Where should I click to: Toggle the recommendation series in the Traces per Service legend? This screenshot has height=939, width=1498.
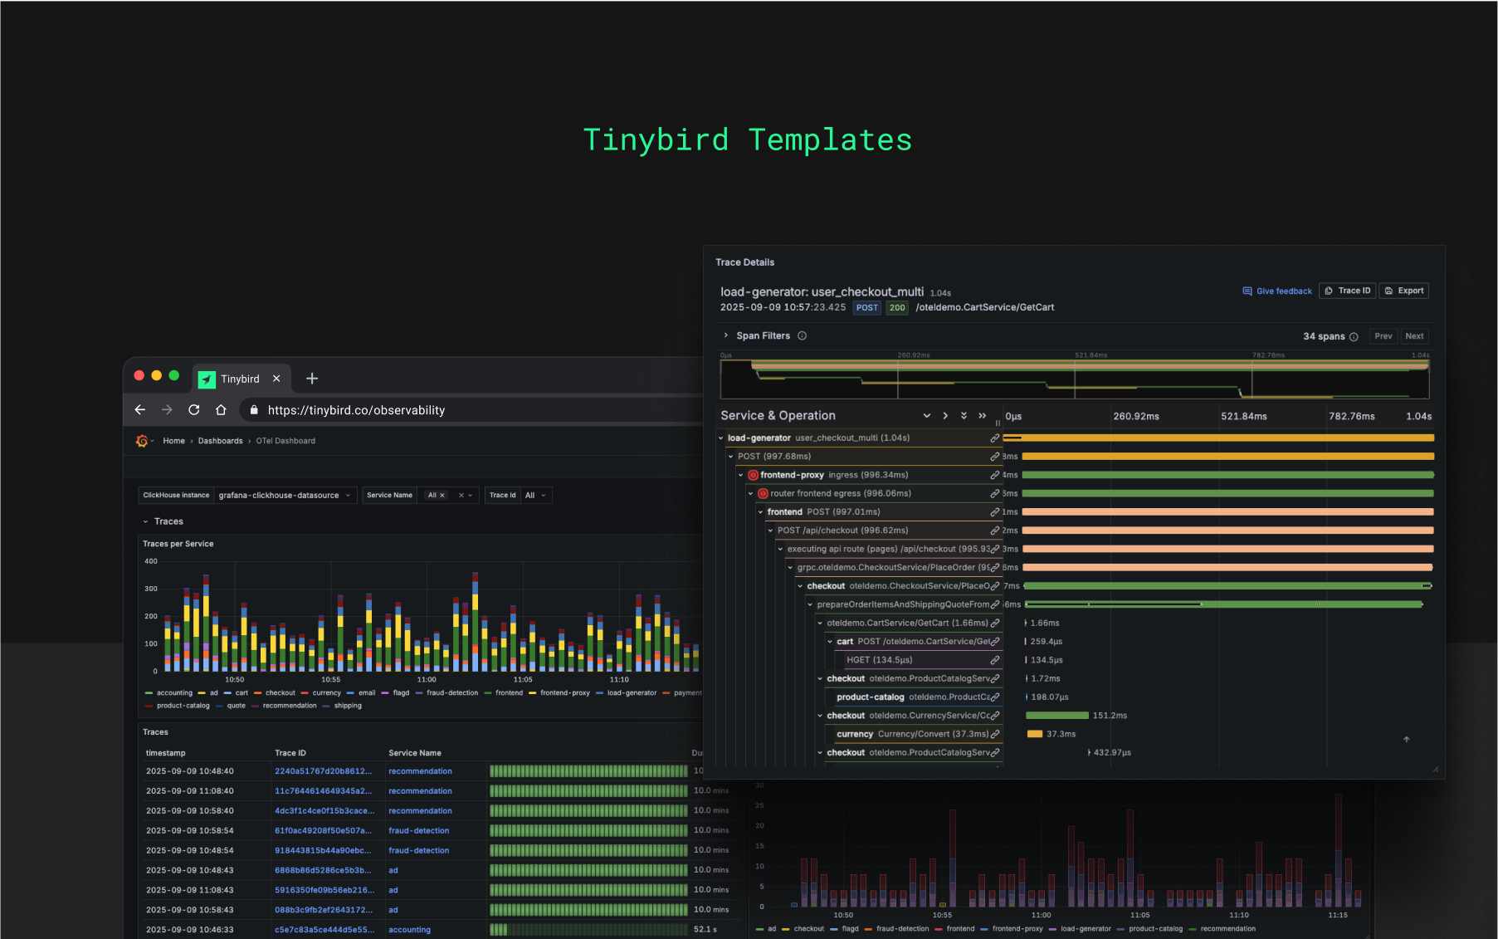point(287,706)
